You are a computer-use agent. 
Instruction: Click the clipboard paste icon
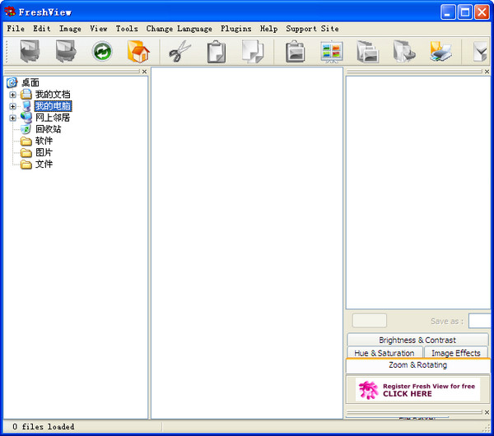(x=217, y=51)
